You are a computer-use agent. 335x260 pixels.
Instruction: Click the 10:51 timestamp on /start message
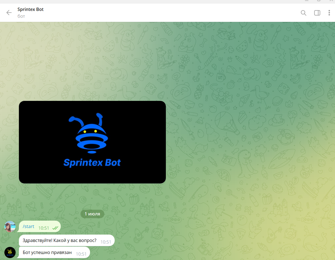(44, 228)
